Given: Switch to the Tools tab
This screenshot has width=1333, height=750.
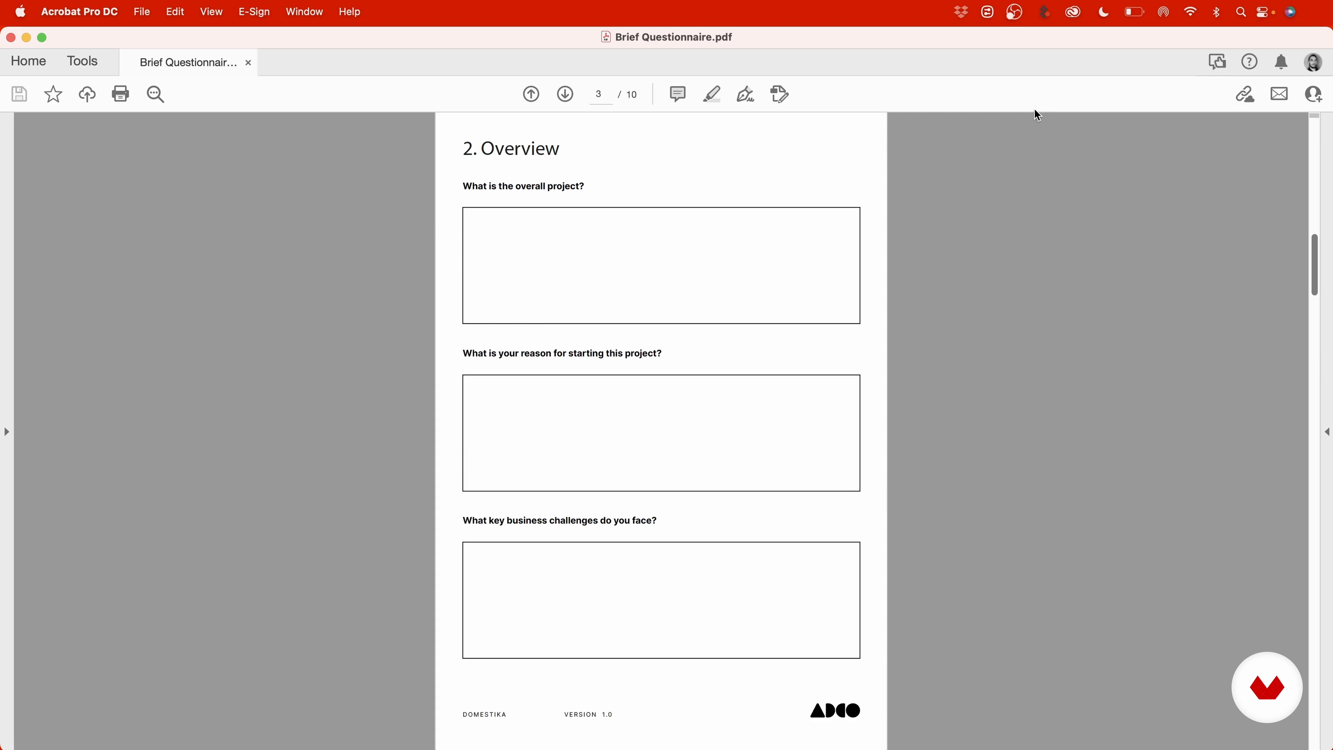Looking at the screenshot, I should pyautogui.click(x=82, y=61).
